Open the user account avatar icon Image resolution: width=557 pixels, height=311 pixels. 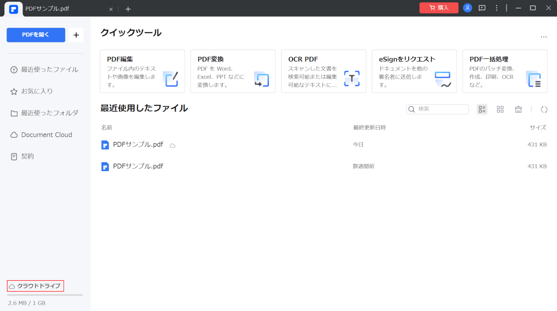point(467,8)
